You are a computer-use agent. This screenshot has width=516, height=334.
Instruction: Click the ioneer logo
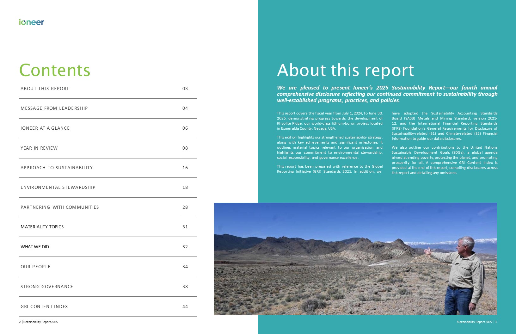tap(32, 22)
